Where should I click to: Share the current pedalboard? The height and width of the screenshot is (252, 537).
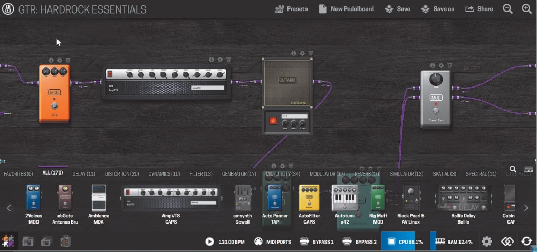(479, 9)
